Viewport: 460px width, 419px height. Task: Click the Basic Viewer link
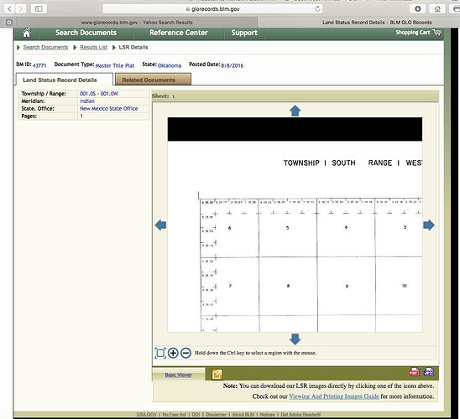coord(178,375)
